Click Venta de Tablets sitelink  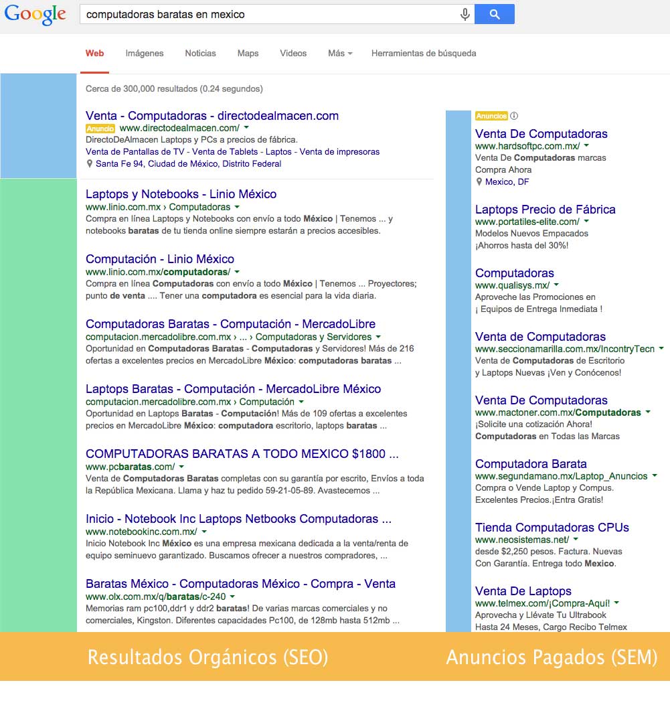(x=225, y=151)
